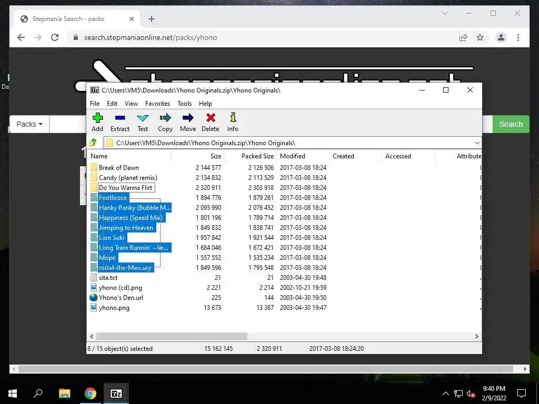This screenshot has width=539, height=404.
Task: Switch to Chrome in taskbar
Action: [x=90, y=393]
